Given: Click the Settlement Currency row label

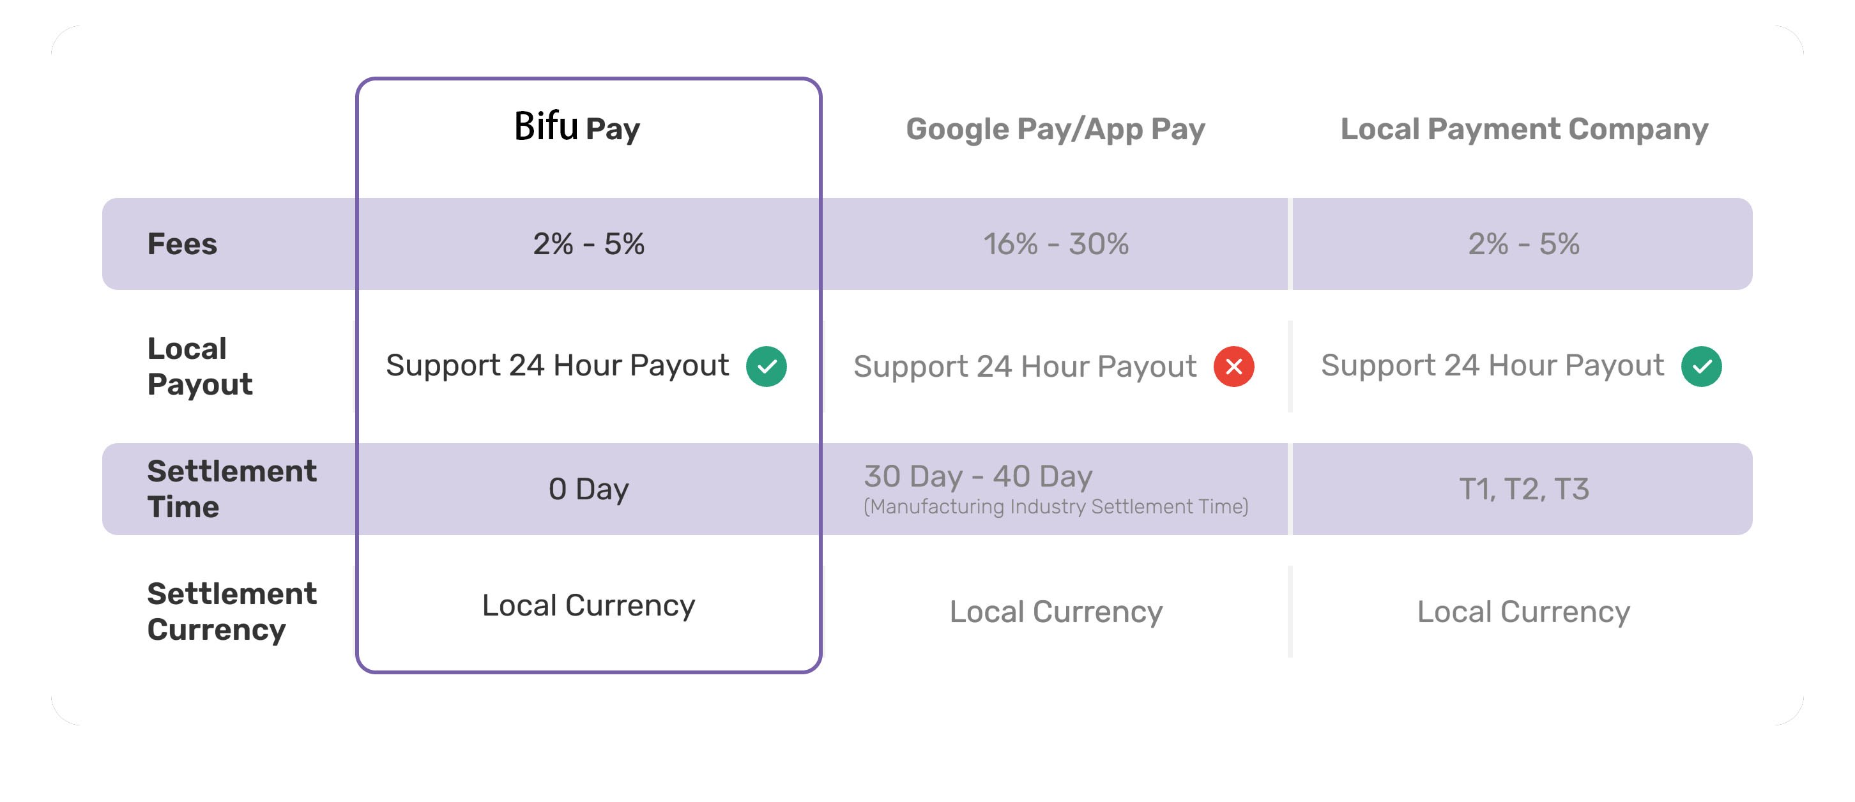Looking at the screenshot, I should click(x=232, y=611).
